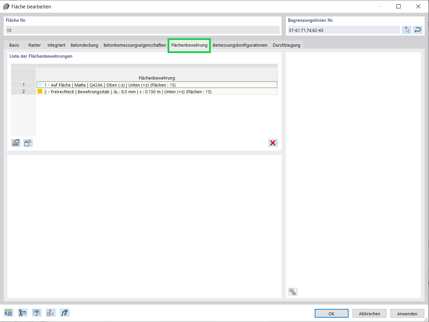The height and width of the screenshot is (322, 429).
Task: Select the Betondeckung tab
Action: click(x=84, y=45)
